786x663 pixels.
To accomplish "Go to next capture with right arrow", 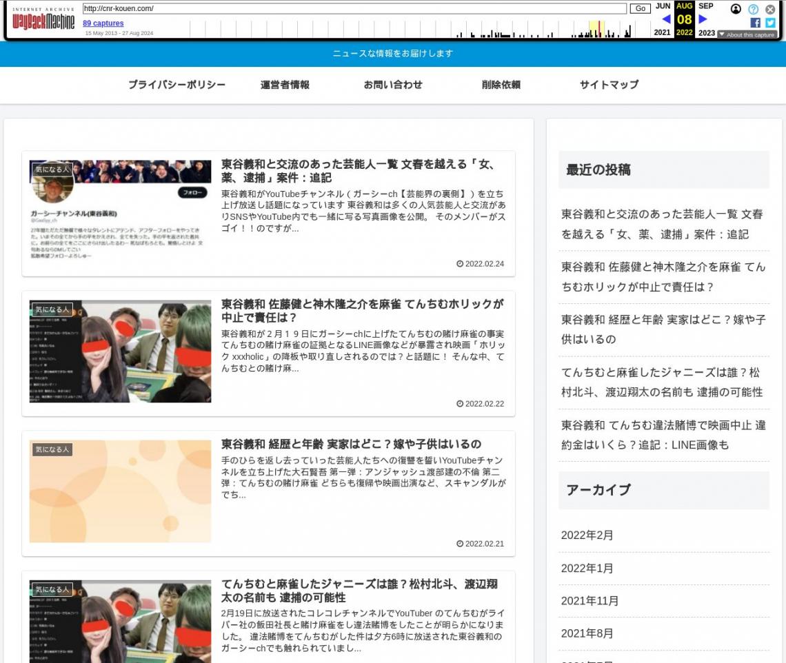I will tap(703, 19).
